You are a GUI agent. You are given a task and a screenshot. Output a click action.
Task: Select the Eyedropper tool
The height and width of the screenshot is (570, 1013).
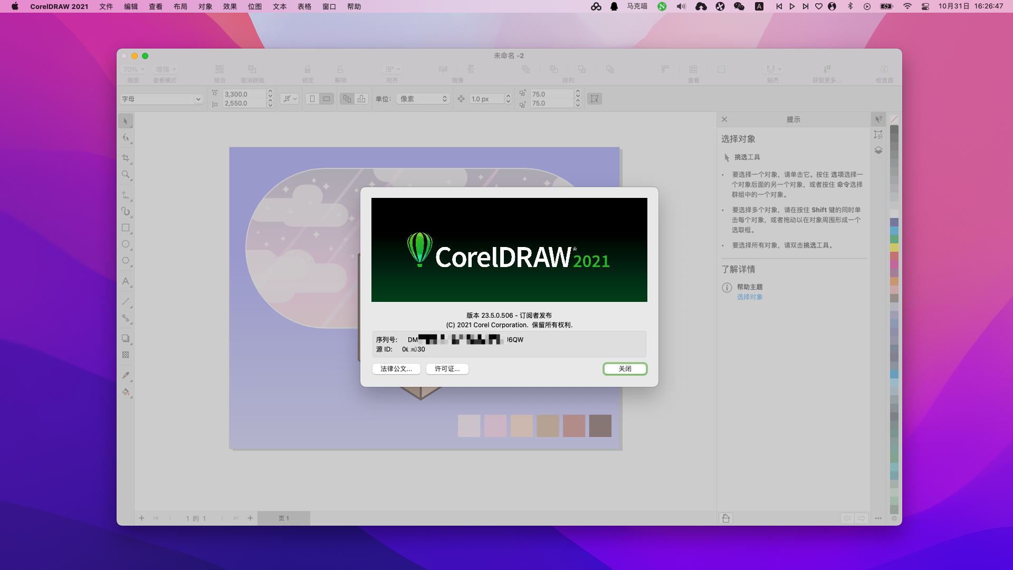pos(125,375)
